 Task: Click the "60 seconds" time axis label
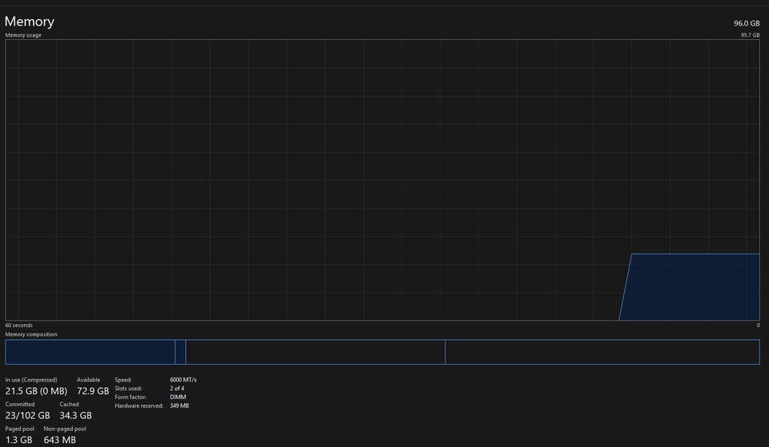[19, 325]
